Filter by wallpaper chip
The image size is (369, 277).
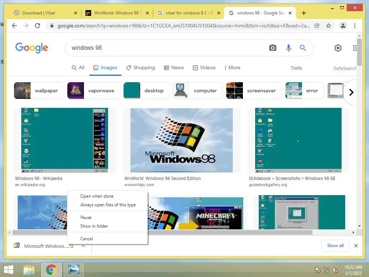tap(39, 91)
